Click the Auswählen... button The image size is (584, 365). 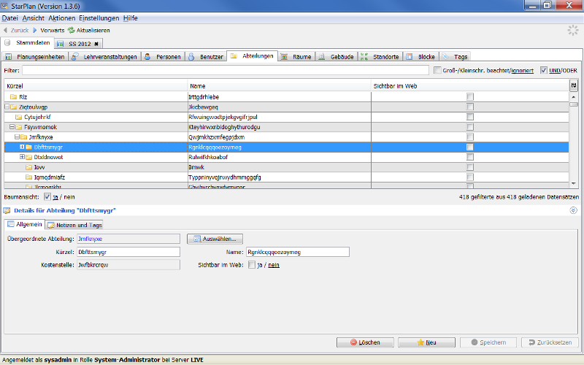click(x=215, y=239)
